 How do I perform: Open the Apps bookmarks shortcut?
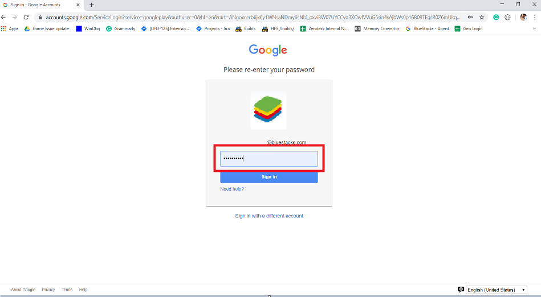(10, 28)
